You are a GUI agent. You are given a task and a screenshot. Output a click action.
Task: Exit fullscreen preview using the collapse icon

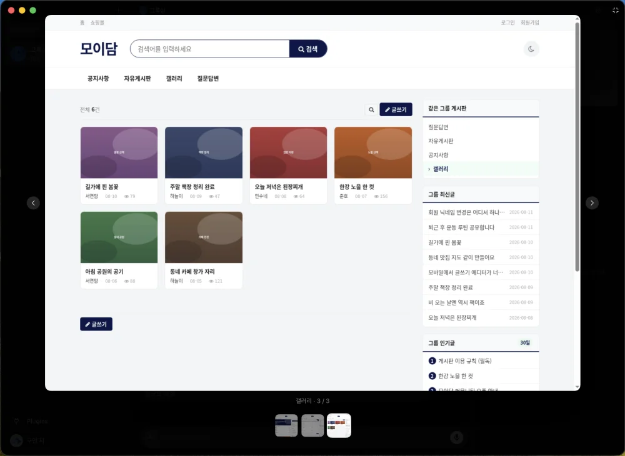point(616,11)
